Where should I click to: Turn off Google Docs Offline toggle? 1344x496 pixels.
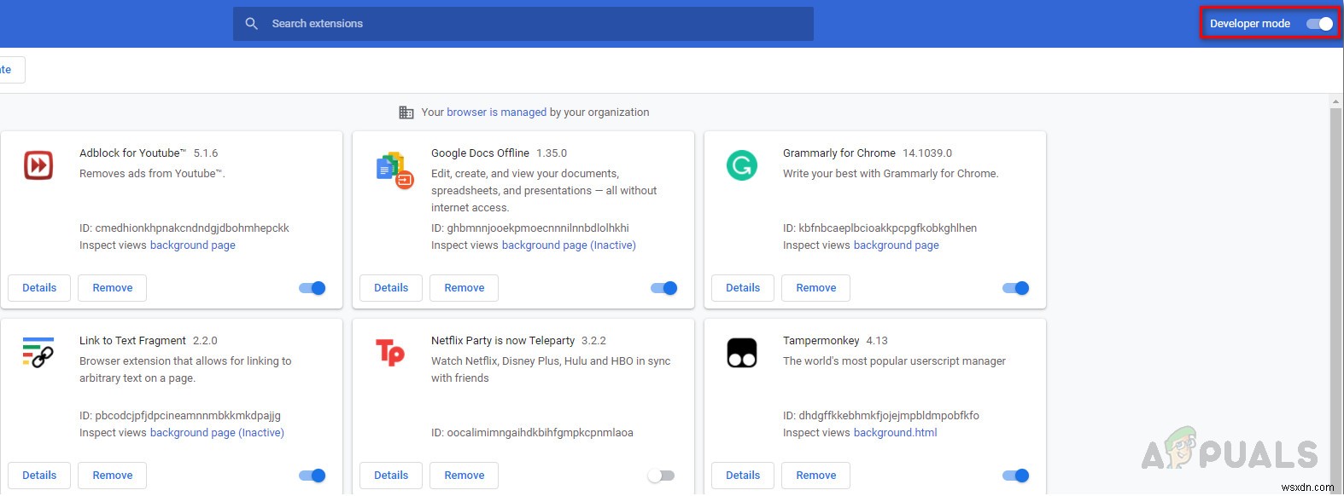click(x=664, y=288)
